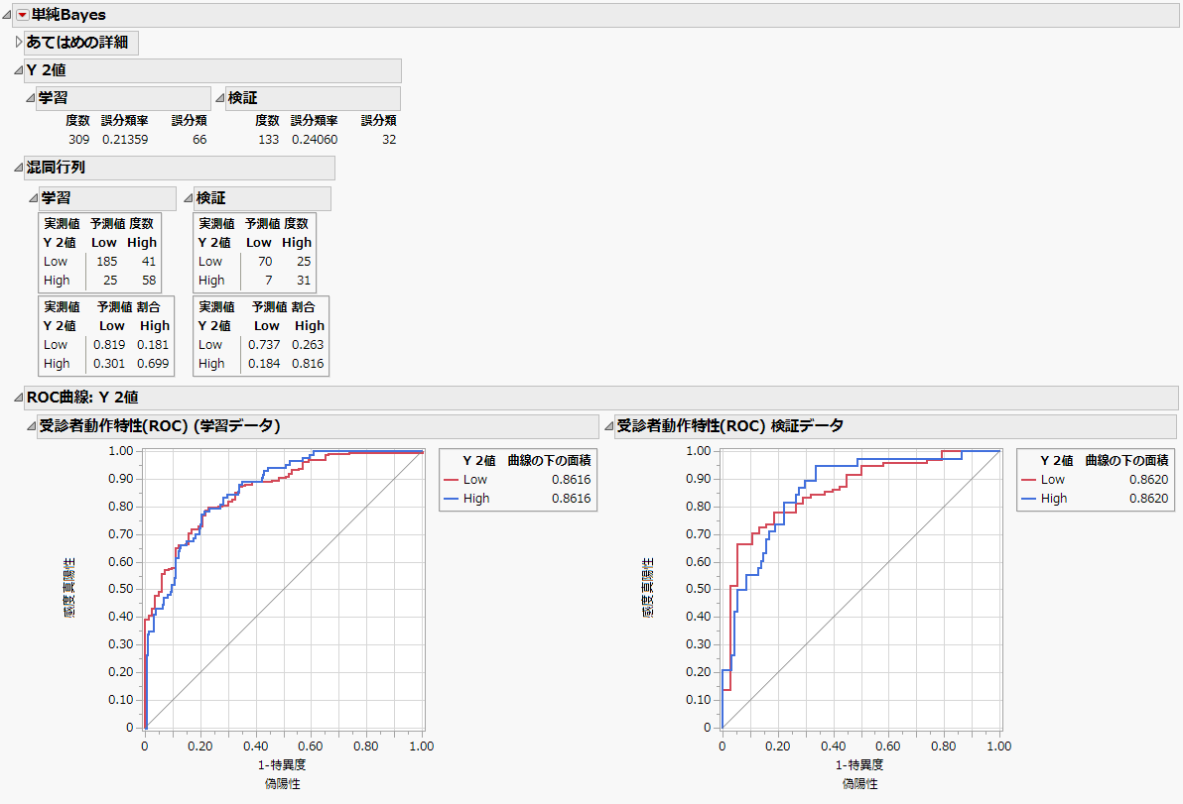Click the 7 cell in validation confusion matrix
The height and width of the screenshot is (804, 1183).
pyautogui.click(x=269, y=281)
